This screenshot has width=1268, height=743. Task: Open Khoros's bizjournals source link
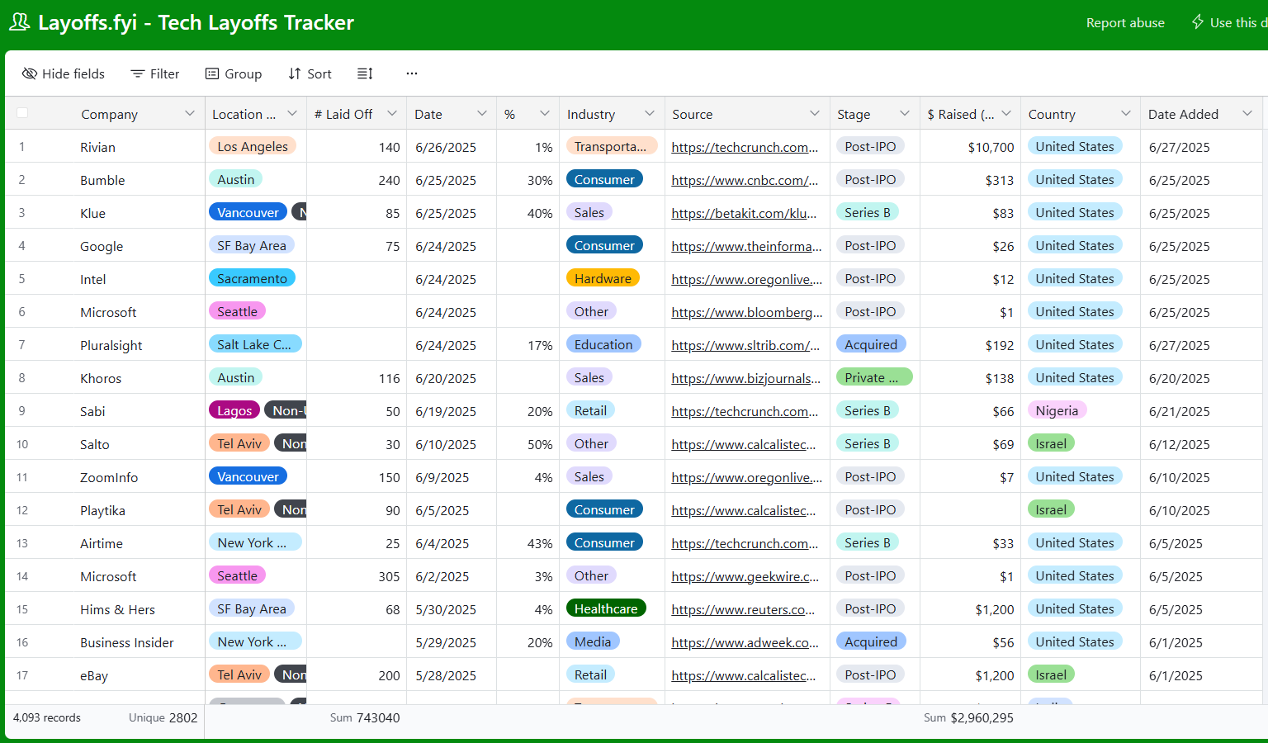pyautogui.click(x=746, y=378)
